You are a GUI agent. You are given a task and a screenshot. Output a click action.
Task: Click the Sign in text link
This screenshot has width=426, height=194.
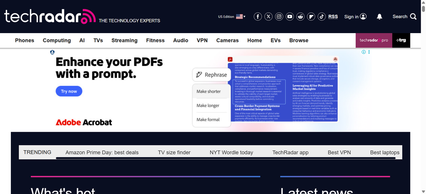[x=351, y=17]
